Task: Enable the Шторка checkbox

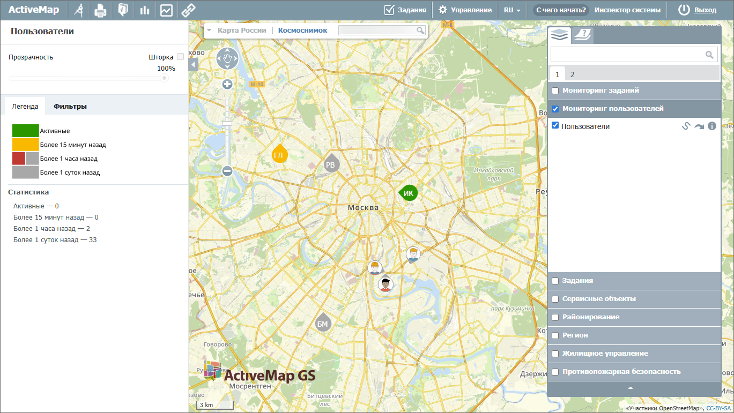Action: coord(180,57)
